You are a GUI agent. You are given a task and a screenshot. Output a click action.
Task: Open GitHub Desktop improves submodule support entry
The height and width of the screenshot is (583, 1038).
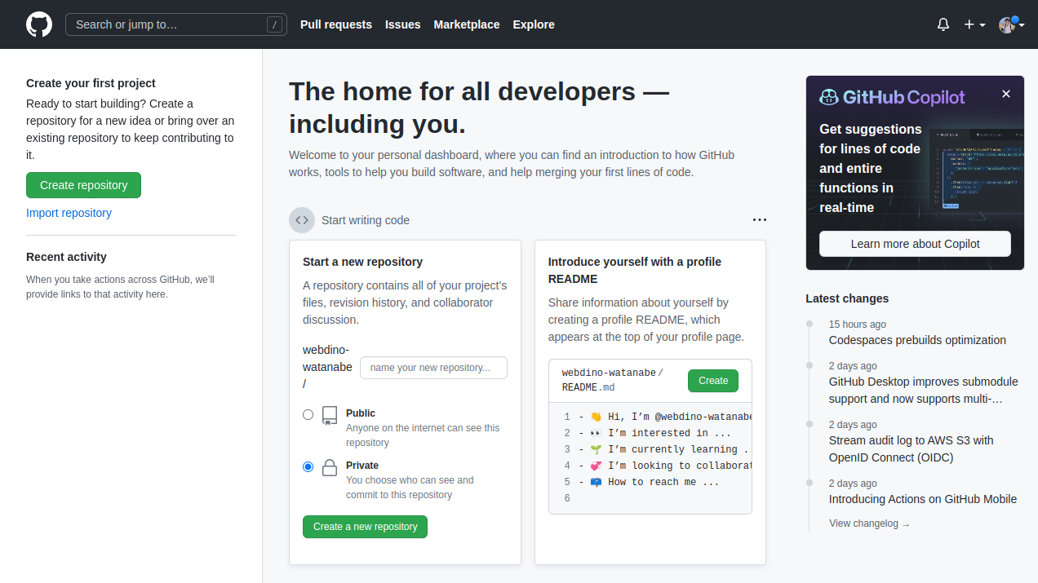pos(924,391)
